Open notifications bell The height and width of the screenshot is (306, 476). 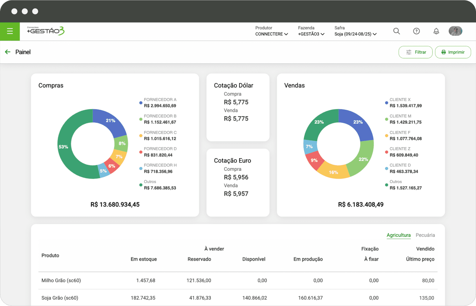point(436,31)
